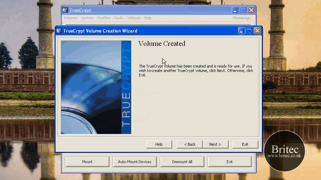Minimize the Volume Creation Wizard window

pyautogui.click(x=241, y=31)
